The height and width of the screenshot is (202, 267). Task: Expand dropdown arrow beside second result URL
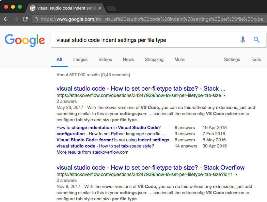click(236, 174)
